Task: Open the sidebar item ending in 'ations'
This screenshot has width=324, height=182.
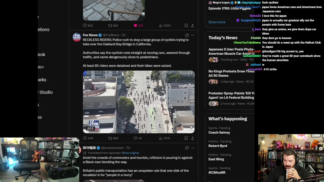Action: 44,30
